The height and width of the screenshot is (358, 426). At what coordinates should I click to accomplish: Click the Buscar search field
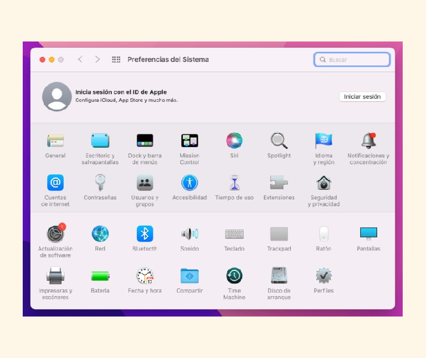(352, 60)
